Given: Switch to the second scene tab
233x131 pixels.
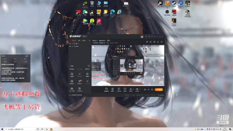Looking at the screenshot, I should coord(79,40).
